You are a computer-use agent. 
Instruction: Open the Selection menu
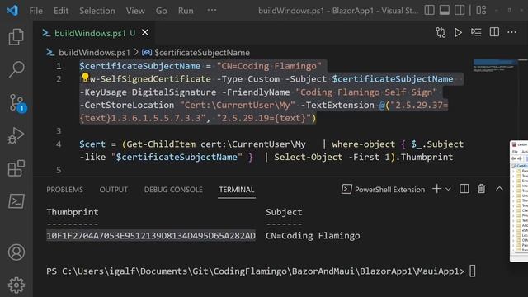(97, 11)
